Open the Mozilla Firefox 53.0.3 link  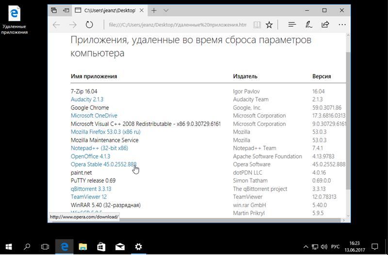[106, 132]
